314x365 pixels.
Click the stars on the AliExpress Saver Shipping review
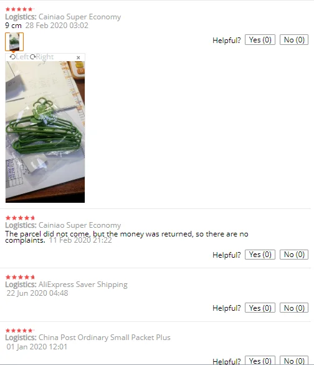[x=20, y=277]
